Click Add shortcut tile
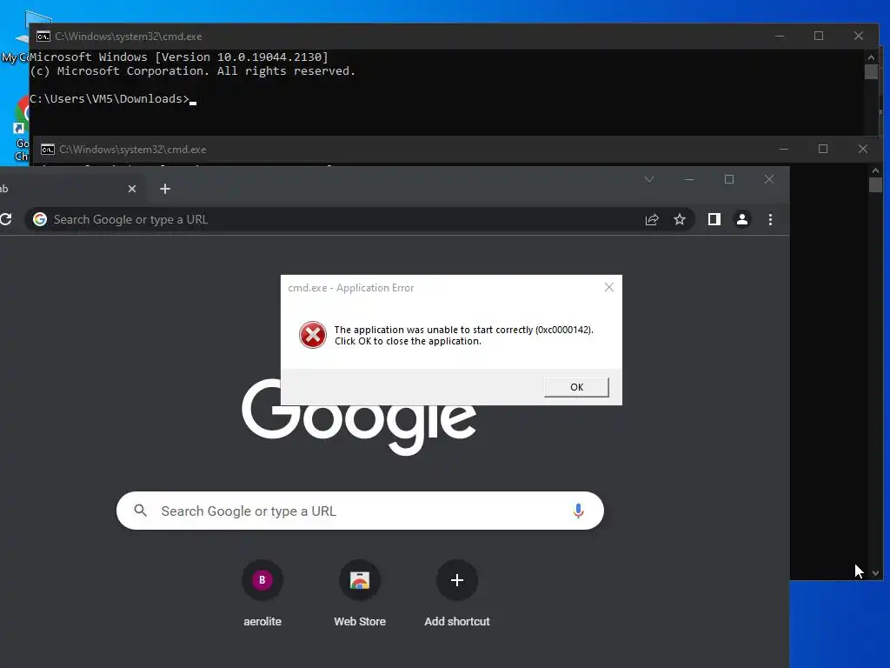This screenshot has height=668, width=890. coord(457,593)
